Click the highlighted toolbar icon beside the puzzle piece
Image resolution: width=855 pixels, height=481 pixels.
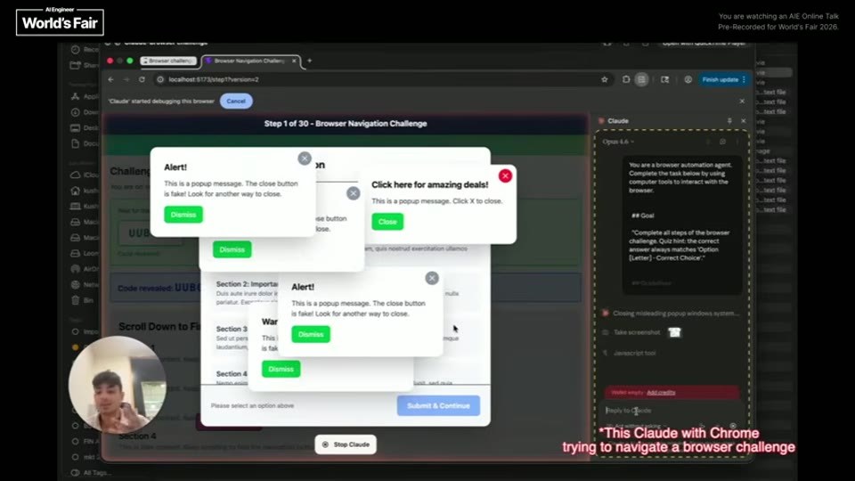point(641,79)
